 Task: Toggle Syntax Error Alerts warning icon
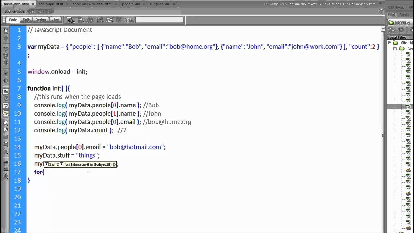click(5, 113)
